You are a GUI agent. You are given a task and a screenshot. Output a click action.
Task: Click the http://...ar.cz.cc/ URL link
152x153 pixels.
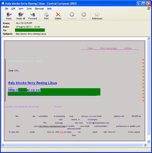click(x=24, y=90)
